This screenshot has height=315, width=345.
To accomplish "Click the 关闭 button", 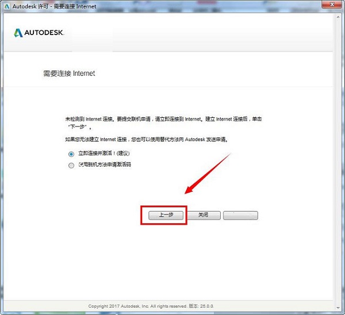I will point(203,215).
